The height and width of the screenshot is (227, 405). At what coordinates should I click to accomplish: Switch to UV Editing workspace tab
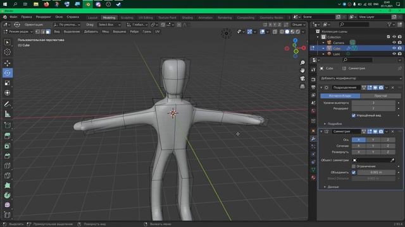coord(146,18)
